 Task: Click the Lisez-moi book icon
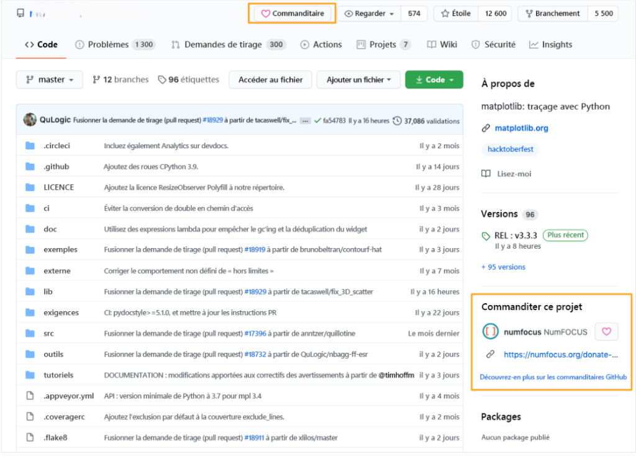click(486, 174)
